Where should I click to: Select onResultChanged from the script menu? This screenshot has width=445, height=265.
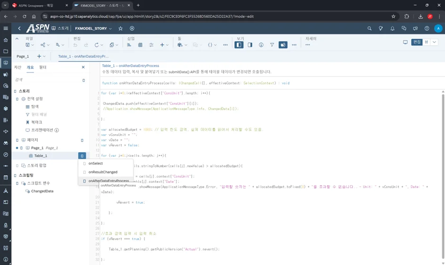pos(103,172)
